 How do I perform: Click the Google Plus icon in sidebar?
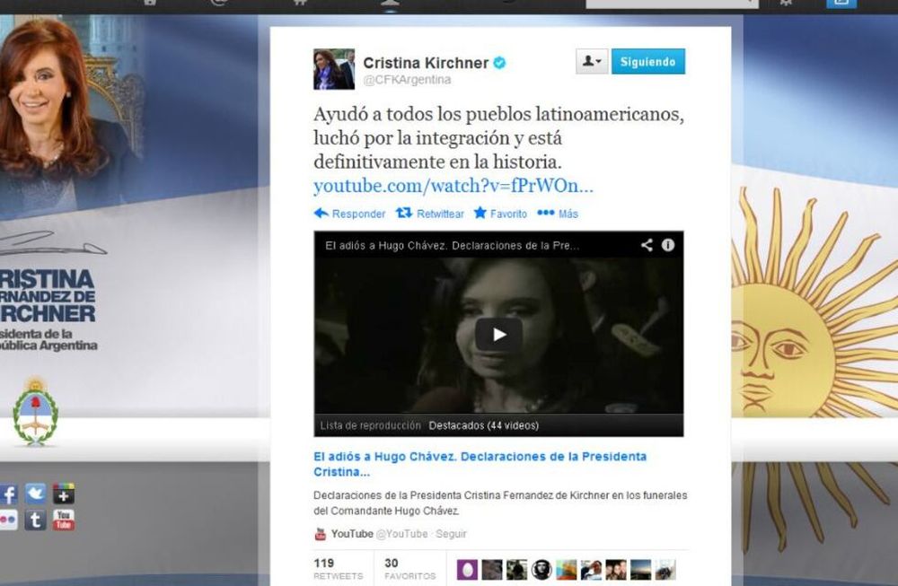[x=64, y=494]
